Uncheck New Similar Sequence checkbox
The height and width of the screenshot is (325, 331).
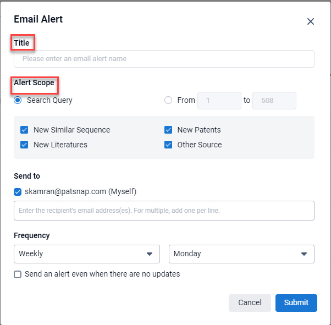point(24,130)
